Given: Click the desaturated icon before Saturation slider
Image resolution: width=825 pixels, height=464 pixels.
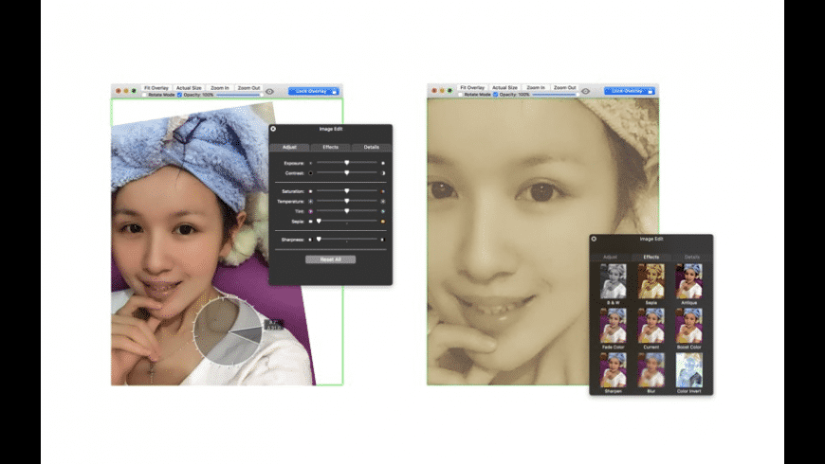Looking at the screenshot, I should [310, 191].
